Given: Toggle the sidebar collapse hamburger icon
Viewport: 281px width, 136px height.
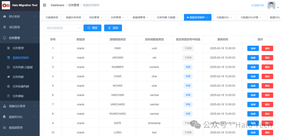Looking at the screenshot, I should click(x=45, y=5).
